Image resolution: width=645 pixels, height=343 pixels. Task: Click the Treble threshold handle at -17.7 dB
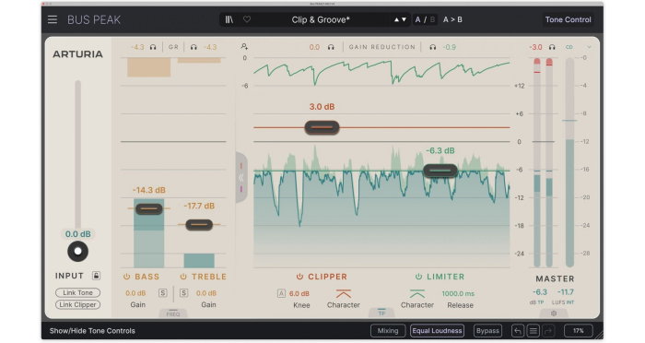(199, 225)
